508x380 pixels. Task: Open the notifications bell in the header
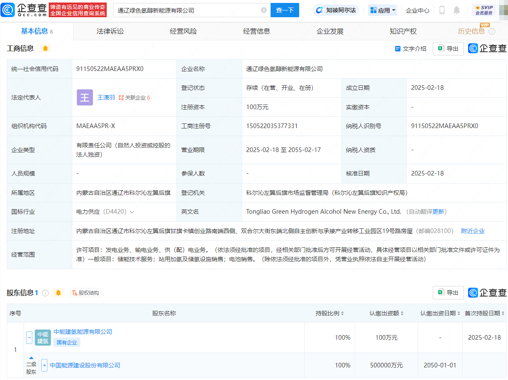coord(457,10)
